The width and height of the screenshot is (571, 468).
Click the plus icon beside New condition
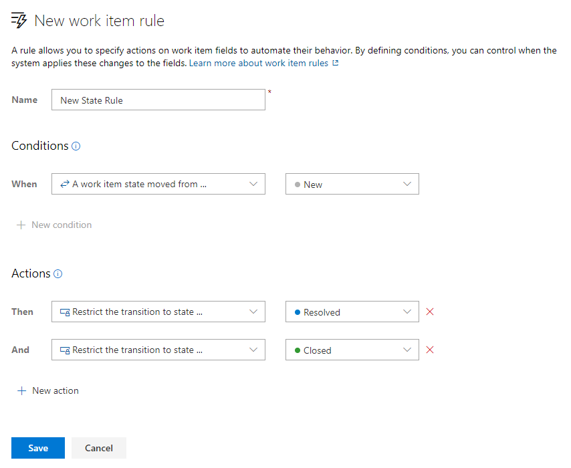pos(21,225)
